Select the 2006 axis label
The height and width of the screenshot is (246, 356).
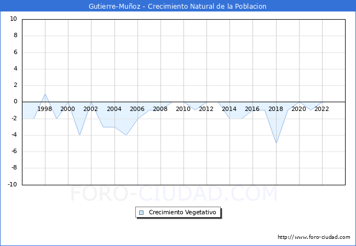137,109
